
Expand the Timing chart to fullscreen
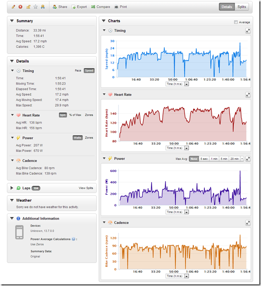click(x=248, y=31)
